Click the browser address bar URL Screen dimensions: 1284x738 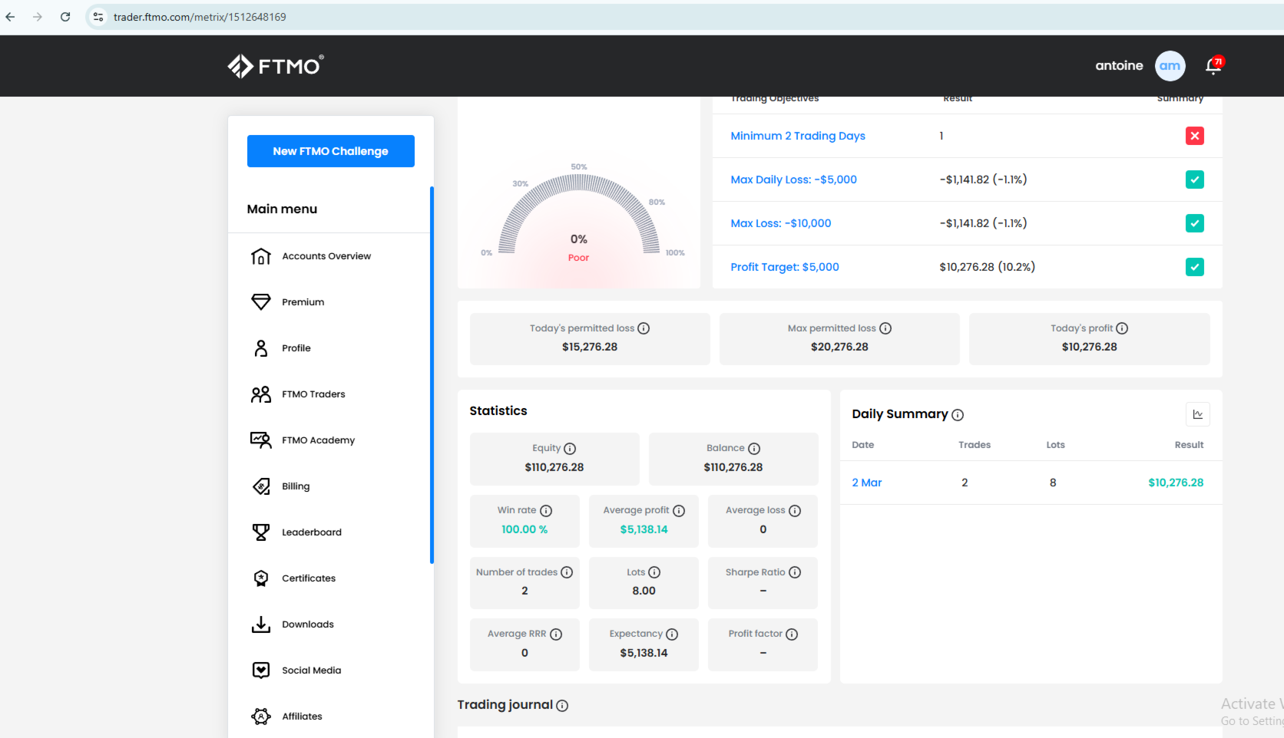pos(200,17)
